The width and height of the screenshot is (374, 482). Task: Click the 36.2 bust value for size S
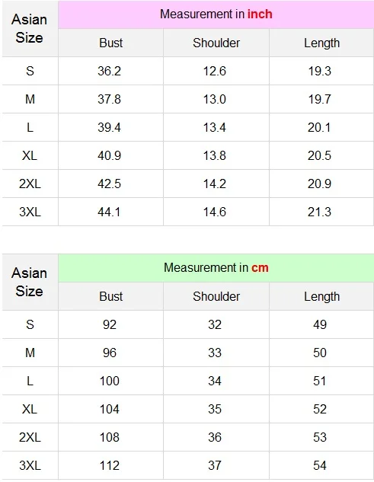(x=110, y=72)
